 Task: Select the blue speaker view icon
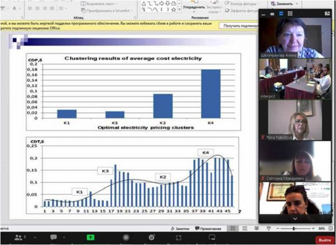pos(281,14)
